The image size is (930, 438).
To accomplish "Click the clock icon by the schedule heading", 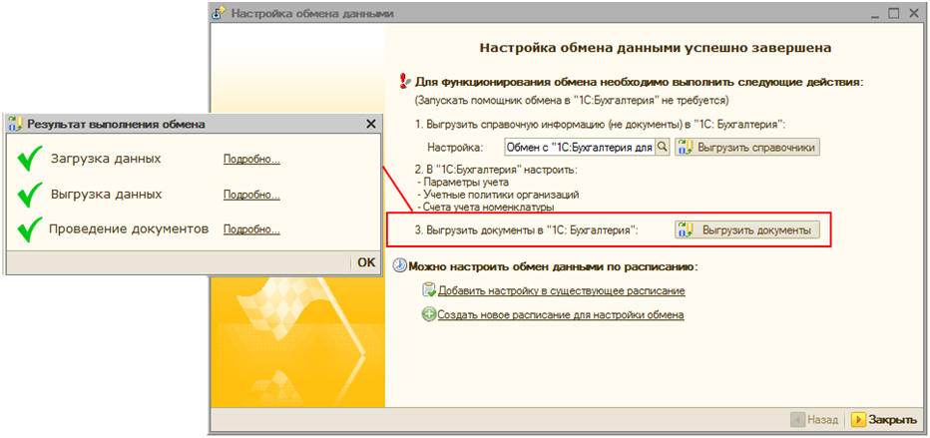I will tap(401, 266).
